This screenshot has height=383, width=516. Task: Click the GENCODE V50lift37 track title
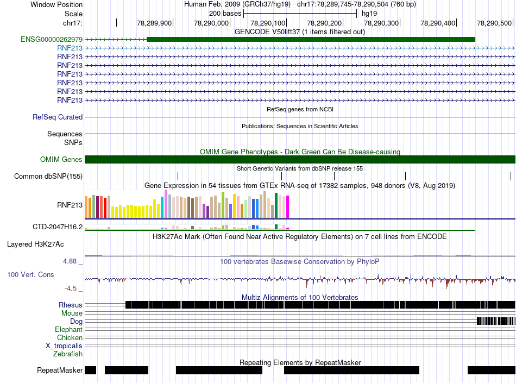coord(299,32)
